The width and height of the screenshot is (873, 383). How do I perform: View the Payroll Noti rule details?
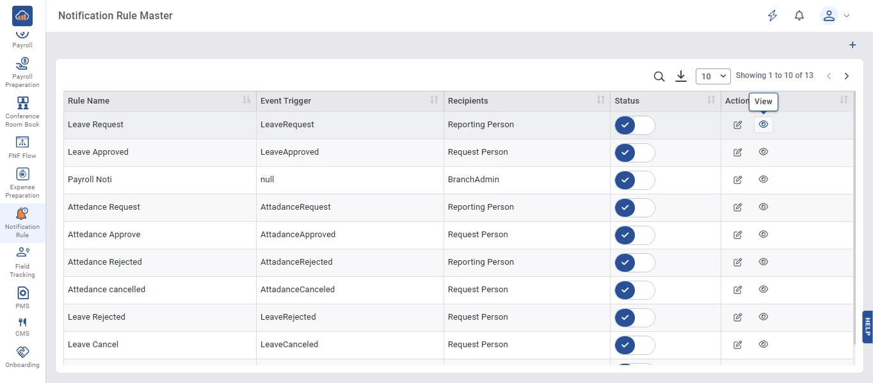(x=763, y=180)
